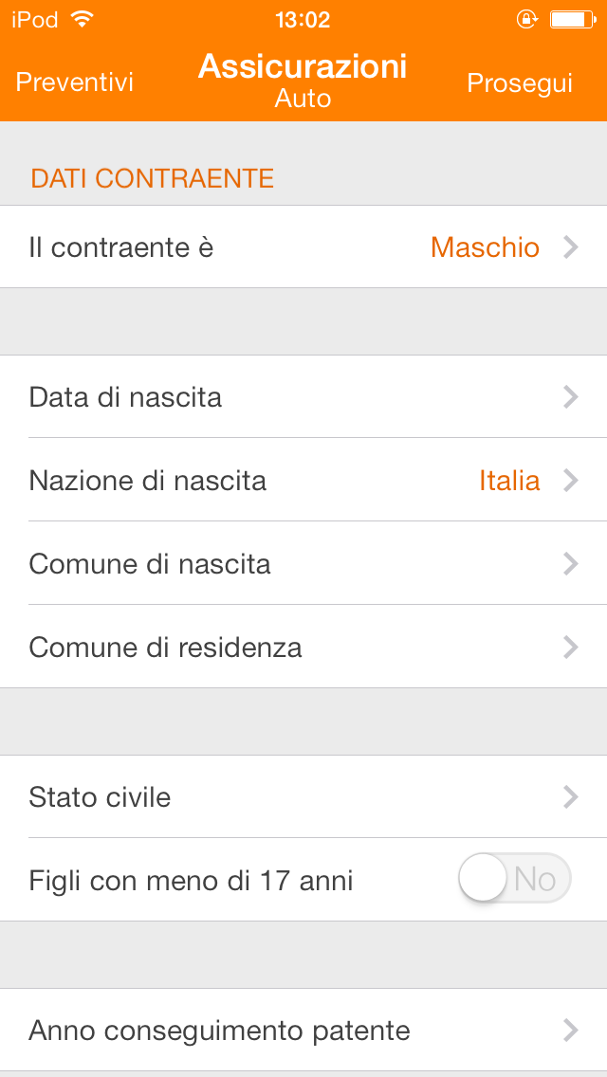Tap the rotation lock status icon
This screenshot has height=1077, width=607.
point(526,19)
